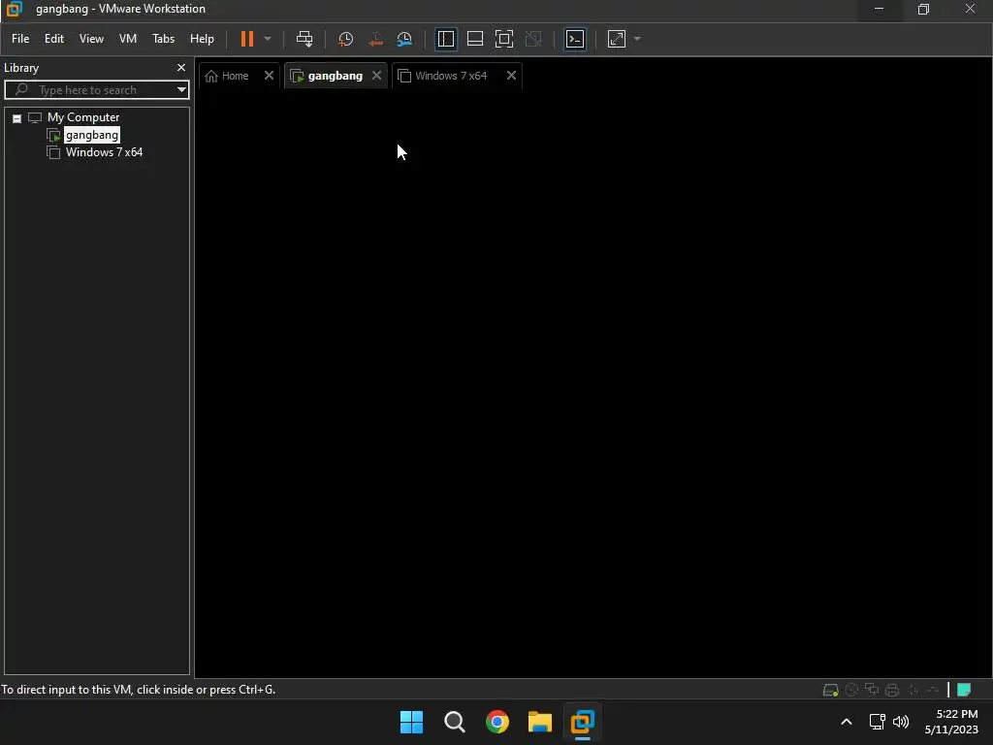
Task: Click the sound card status icon
Action: pyautogui.click(x=913, y=690)
